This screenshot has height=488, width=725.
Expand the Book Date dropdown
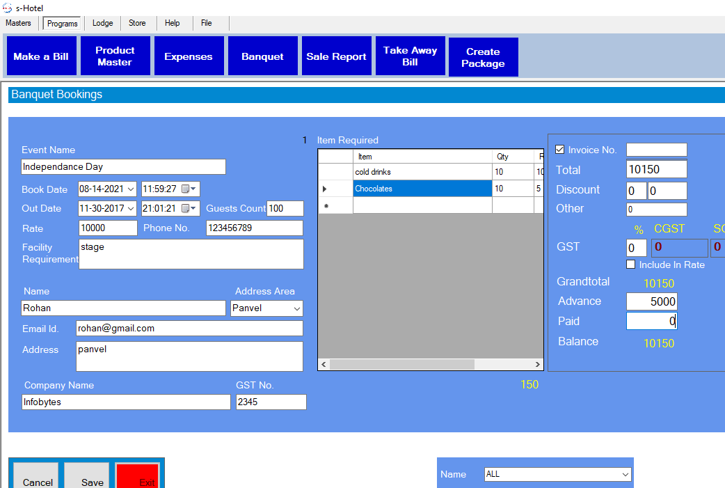[131, 189]
